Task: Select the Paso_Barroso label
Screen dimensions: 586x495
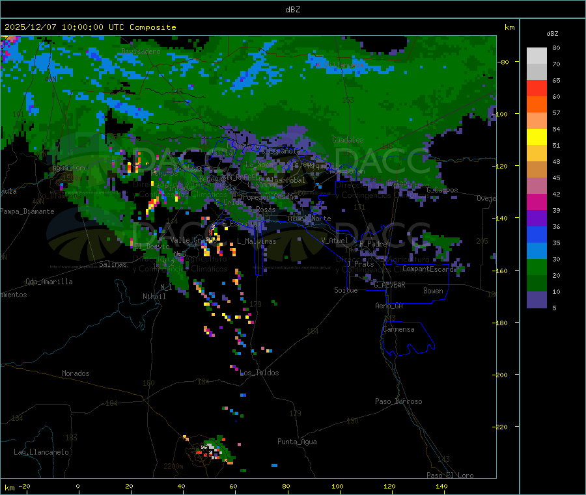Action: tap(398, 401)
